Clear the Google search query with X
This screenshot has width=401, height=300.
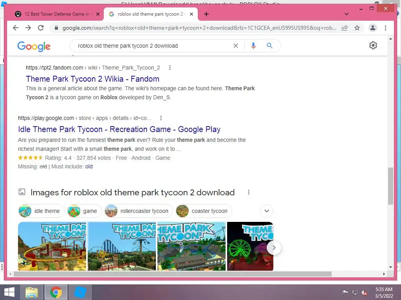(x=235, y=46)
